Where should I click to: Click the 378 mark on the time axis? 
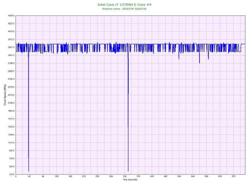click(138, 176)
